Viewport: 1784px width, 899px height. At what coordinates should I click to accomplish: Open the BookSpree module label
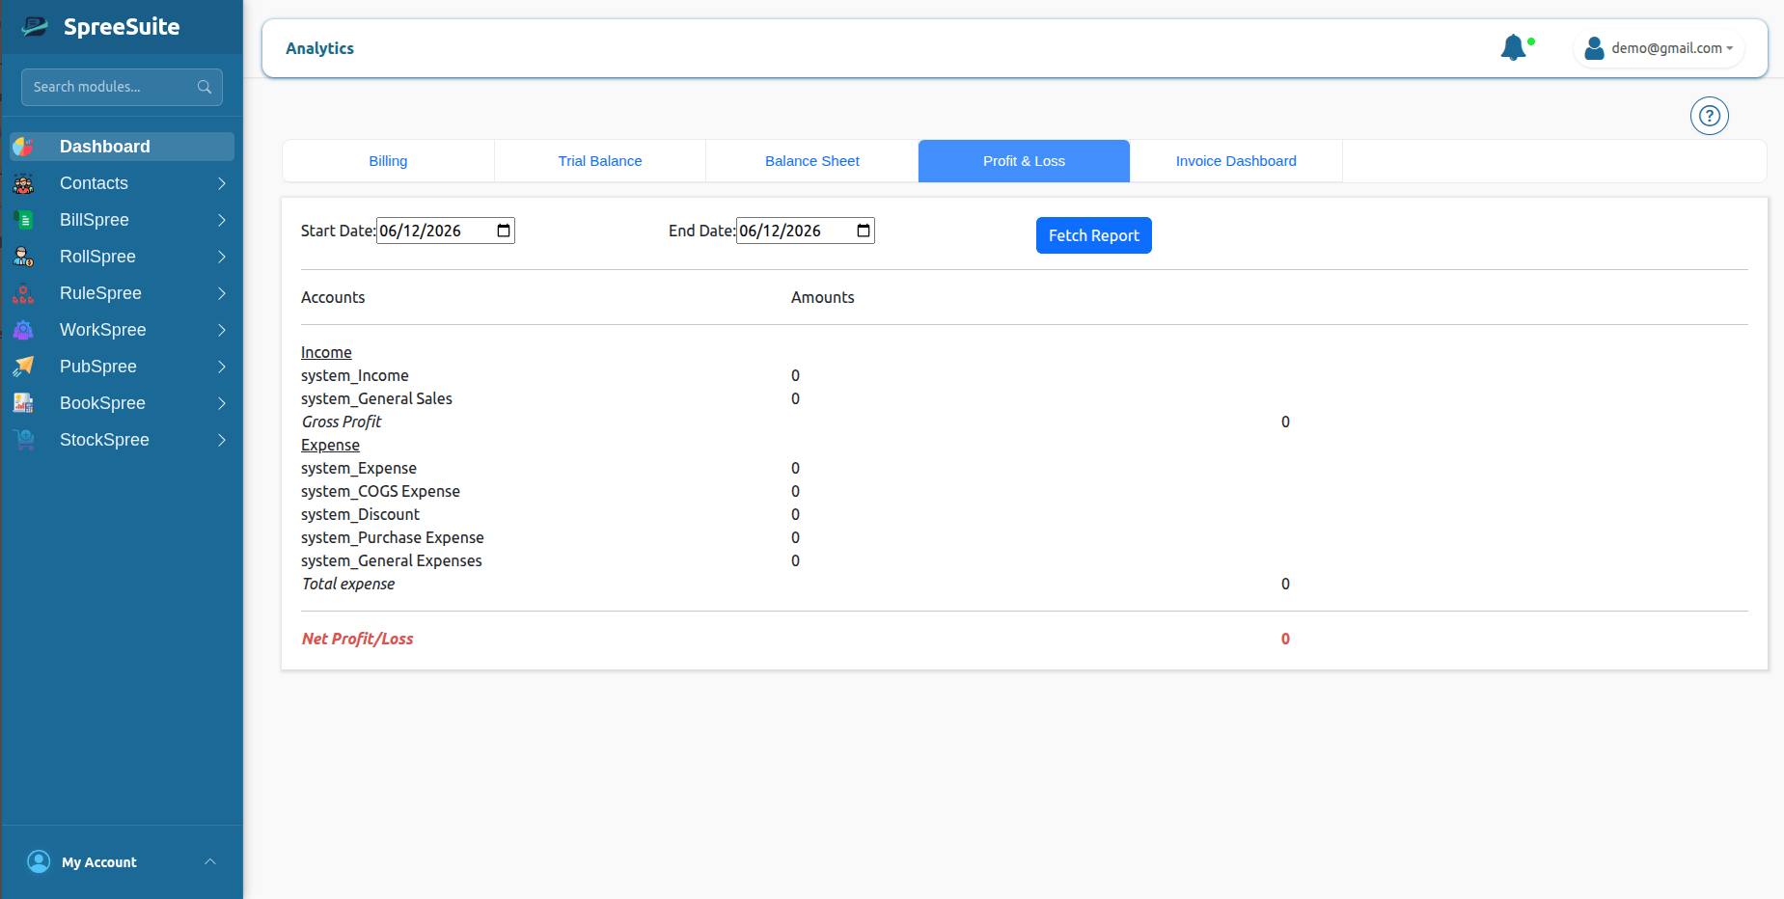coord(102,403)
